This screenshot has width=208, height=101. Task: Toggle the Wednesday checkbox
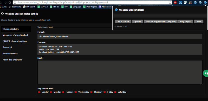76,92
